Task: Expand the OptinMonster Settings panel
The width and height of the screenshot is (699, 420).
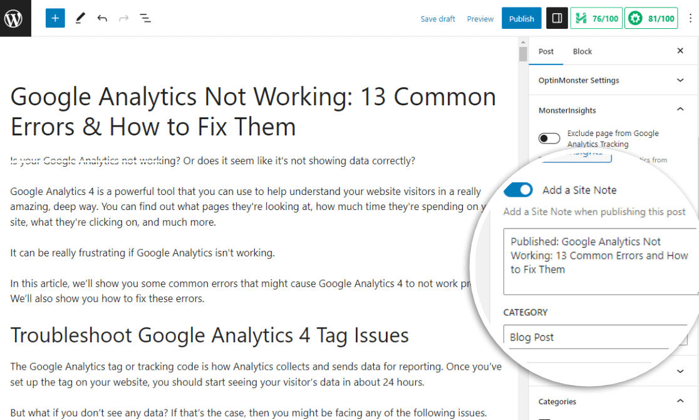Action: coord(680,80)
